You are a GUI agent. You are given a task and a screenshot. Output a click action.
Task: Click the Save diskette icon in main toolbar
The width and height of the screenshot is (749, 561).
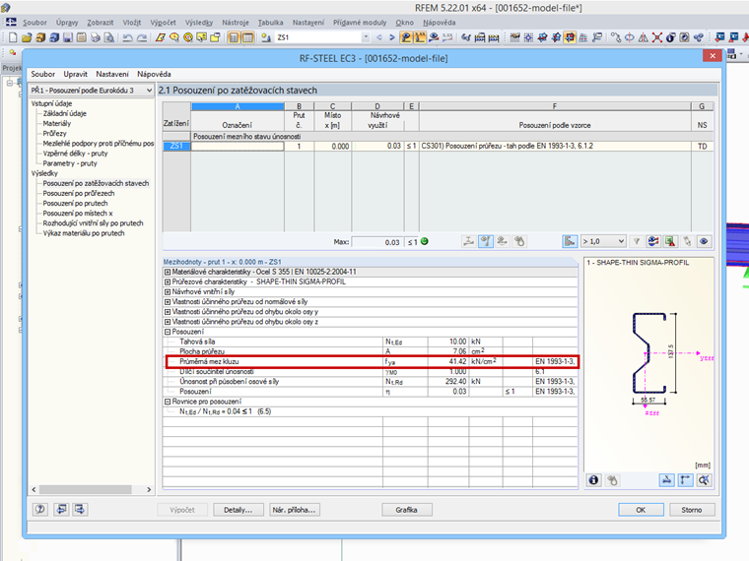68,37
